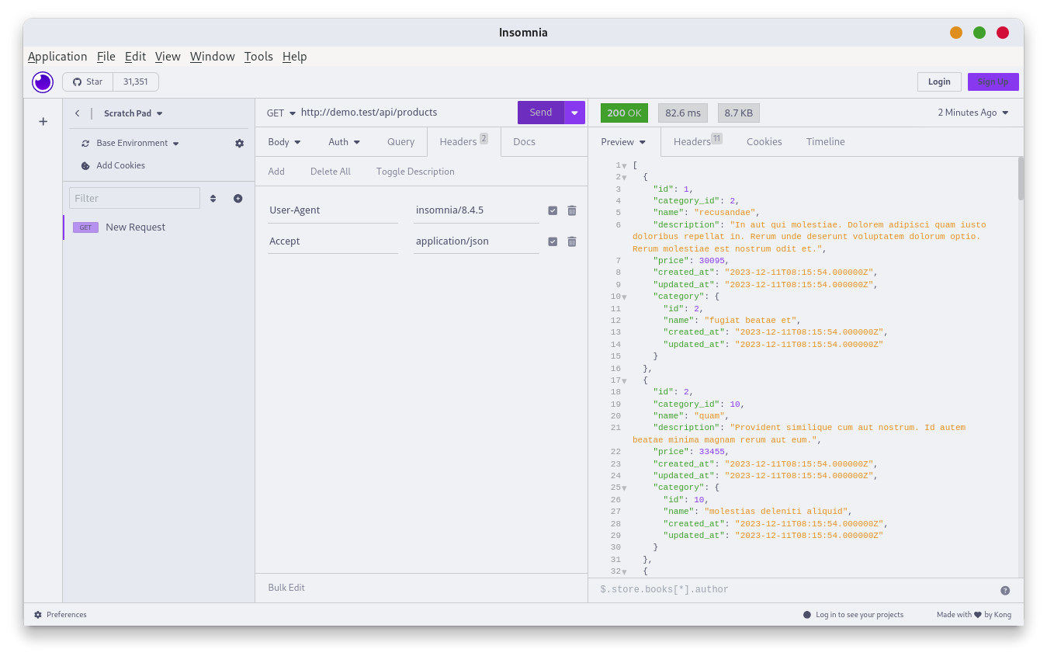This screenshot has height=656, width=1047.
Task: Open the response filter help icon
Action: click(1005, 590)
